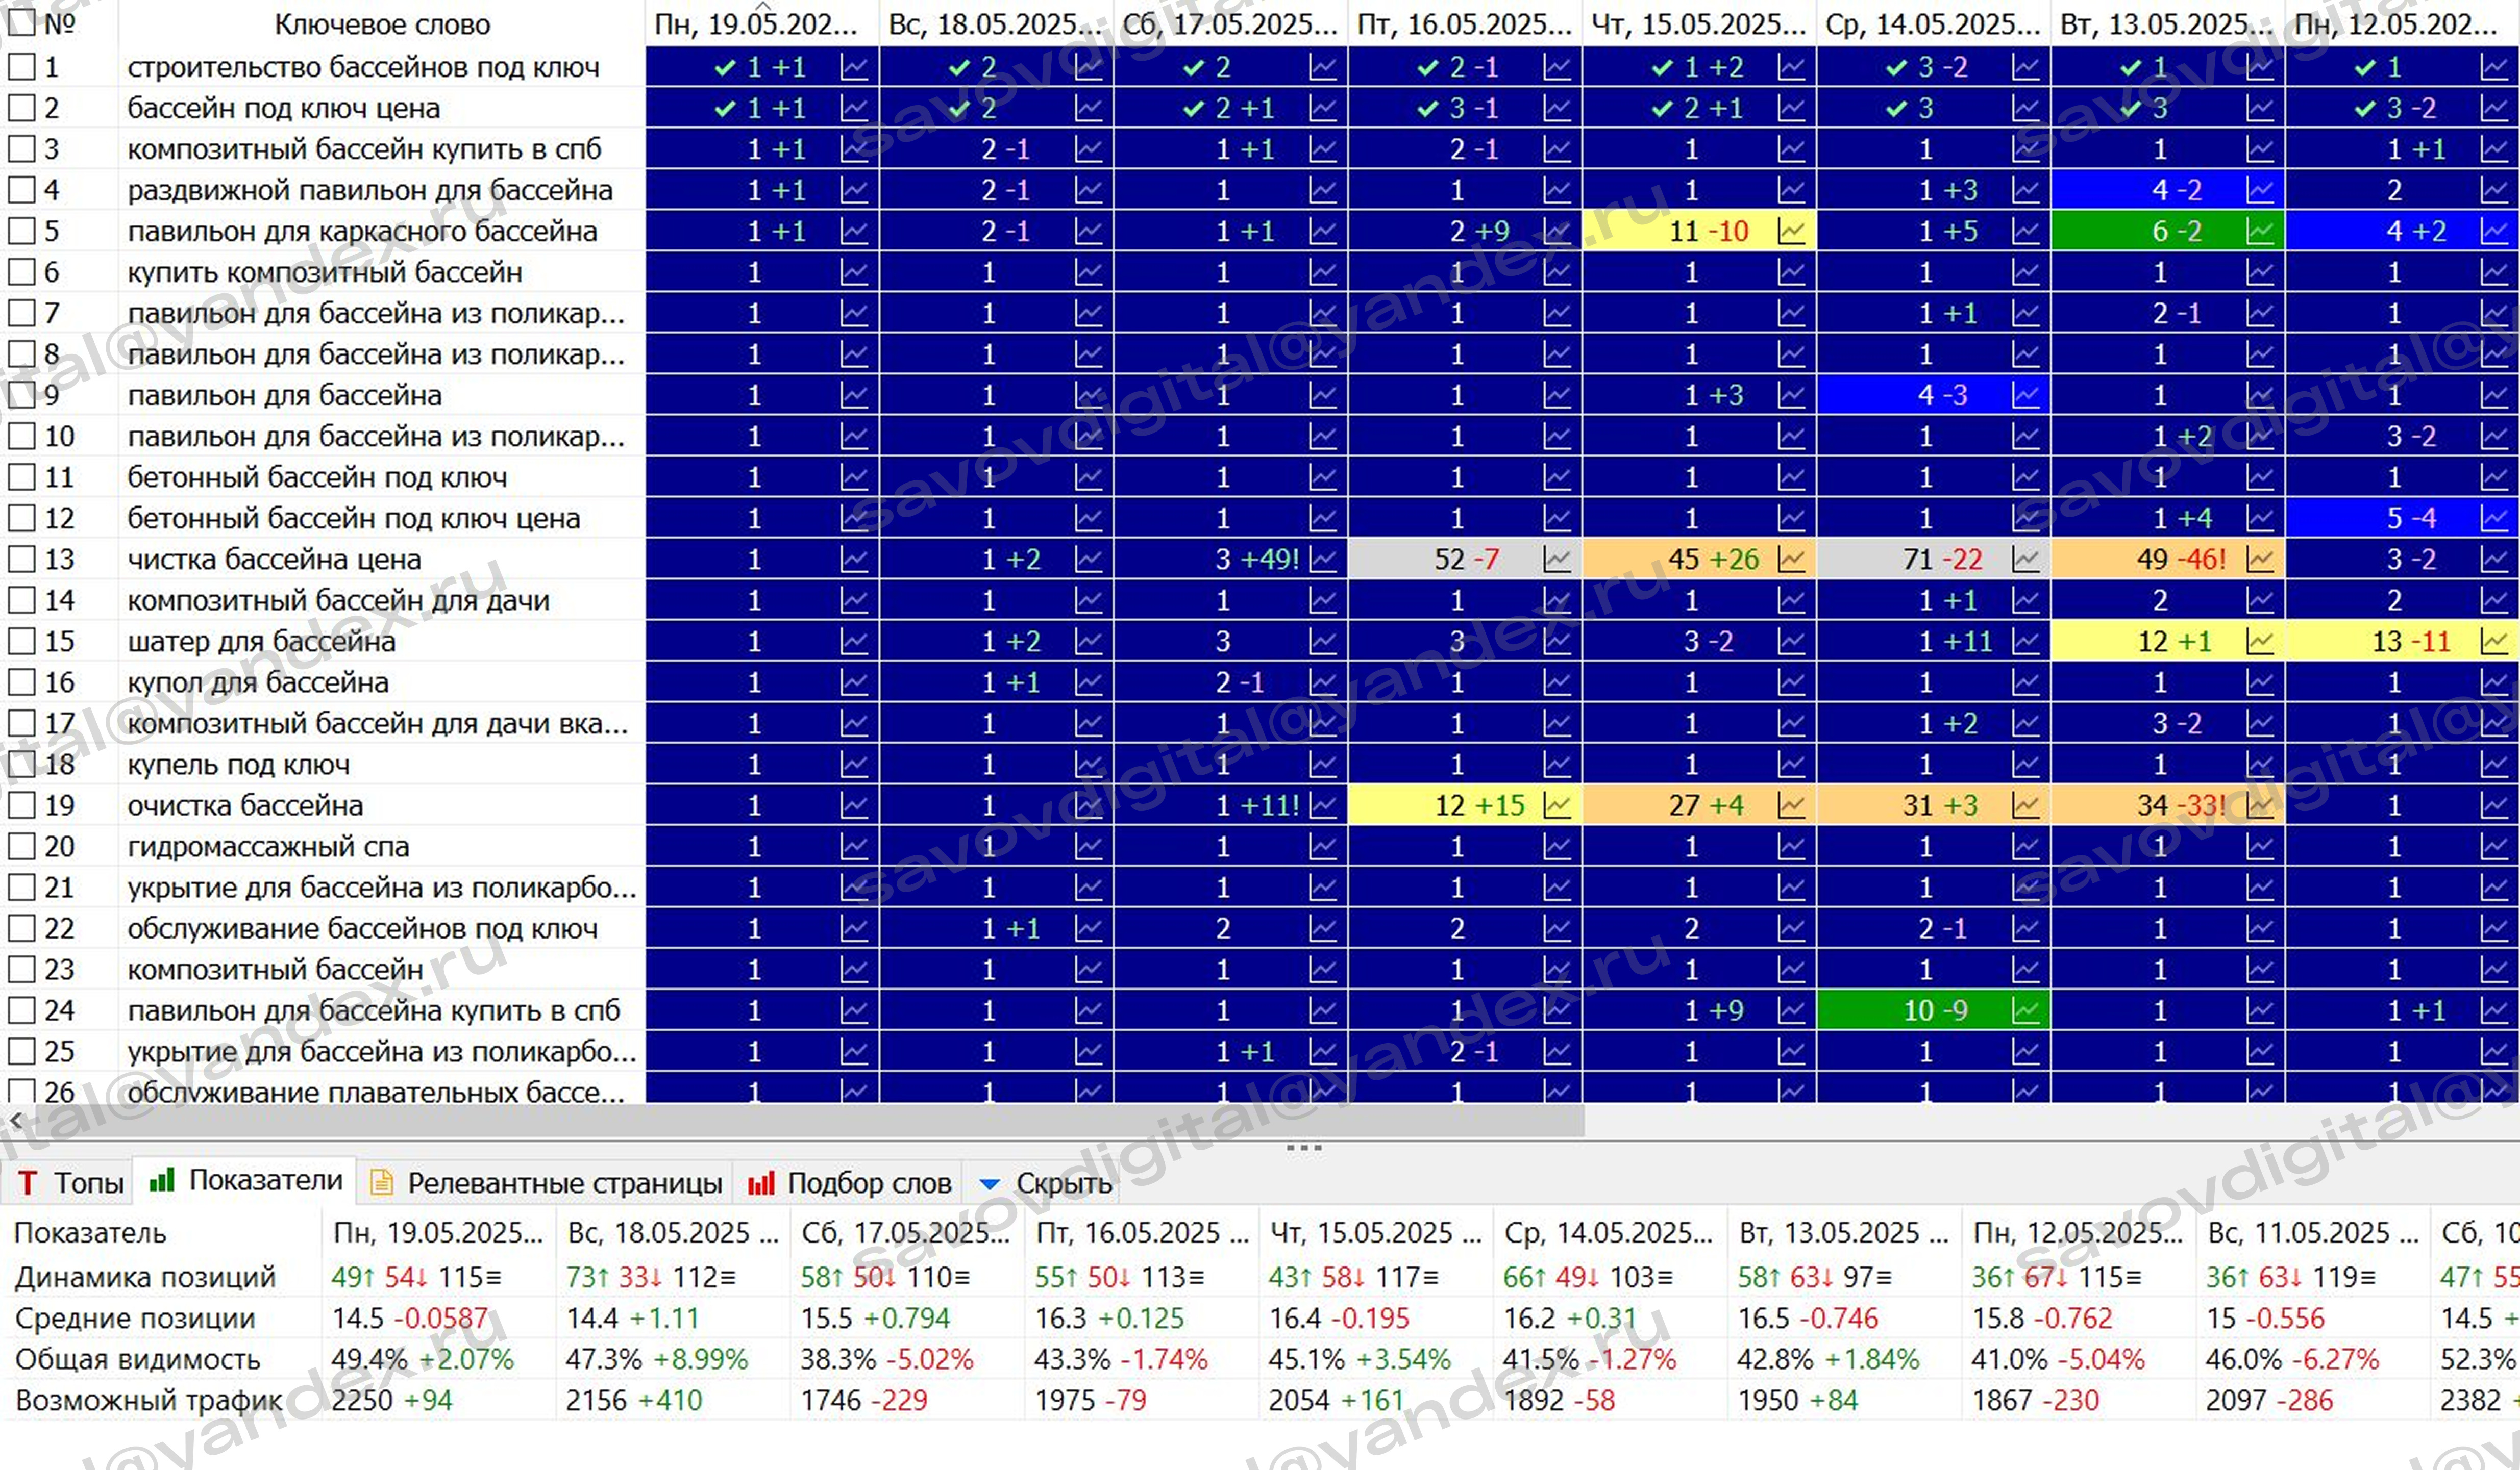
Task: Open chart icon for row 12 on Tuesday 13.05.2025
Action: [x=2260, y=518]
